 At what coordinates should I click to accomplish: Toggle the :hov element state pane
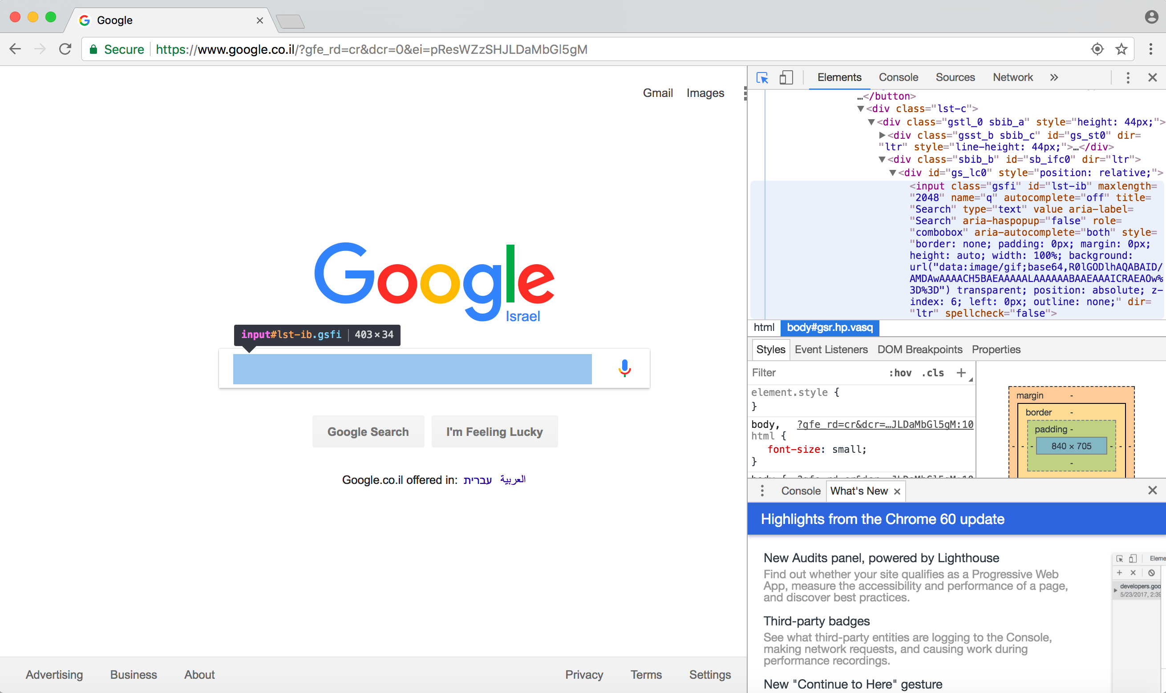click(x=901, y=373)
